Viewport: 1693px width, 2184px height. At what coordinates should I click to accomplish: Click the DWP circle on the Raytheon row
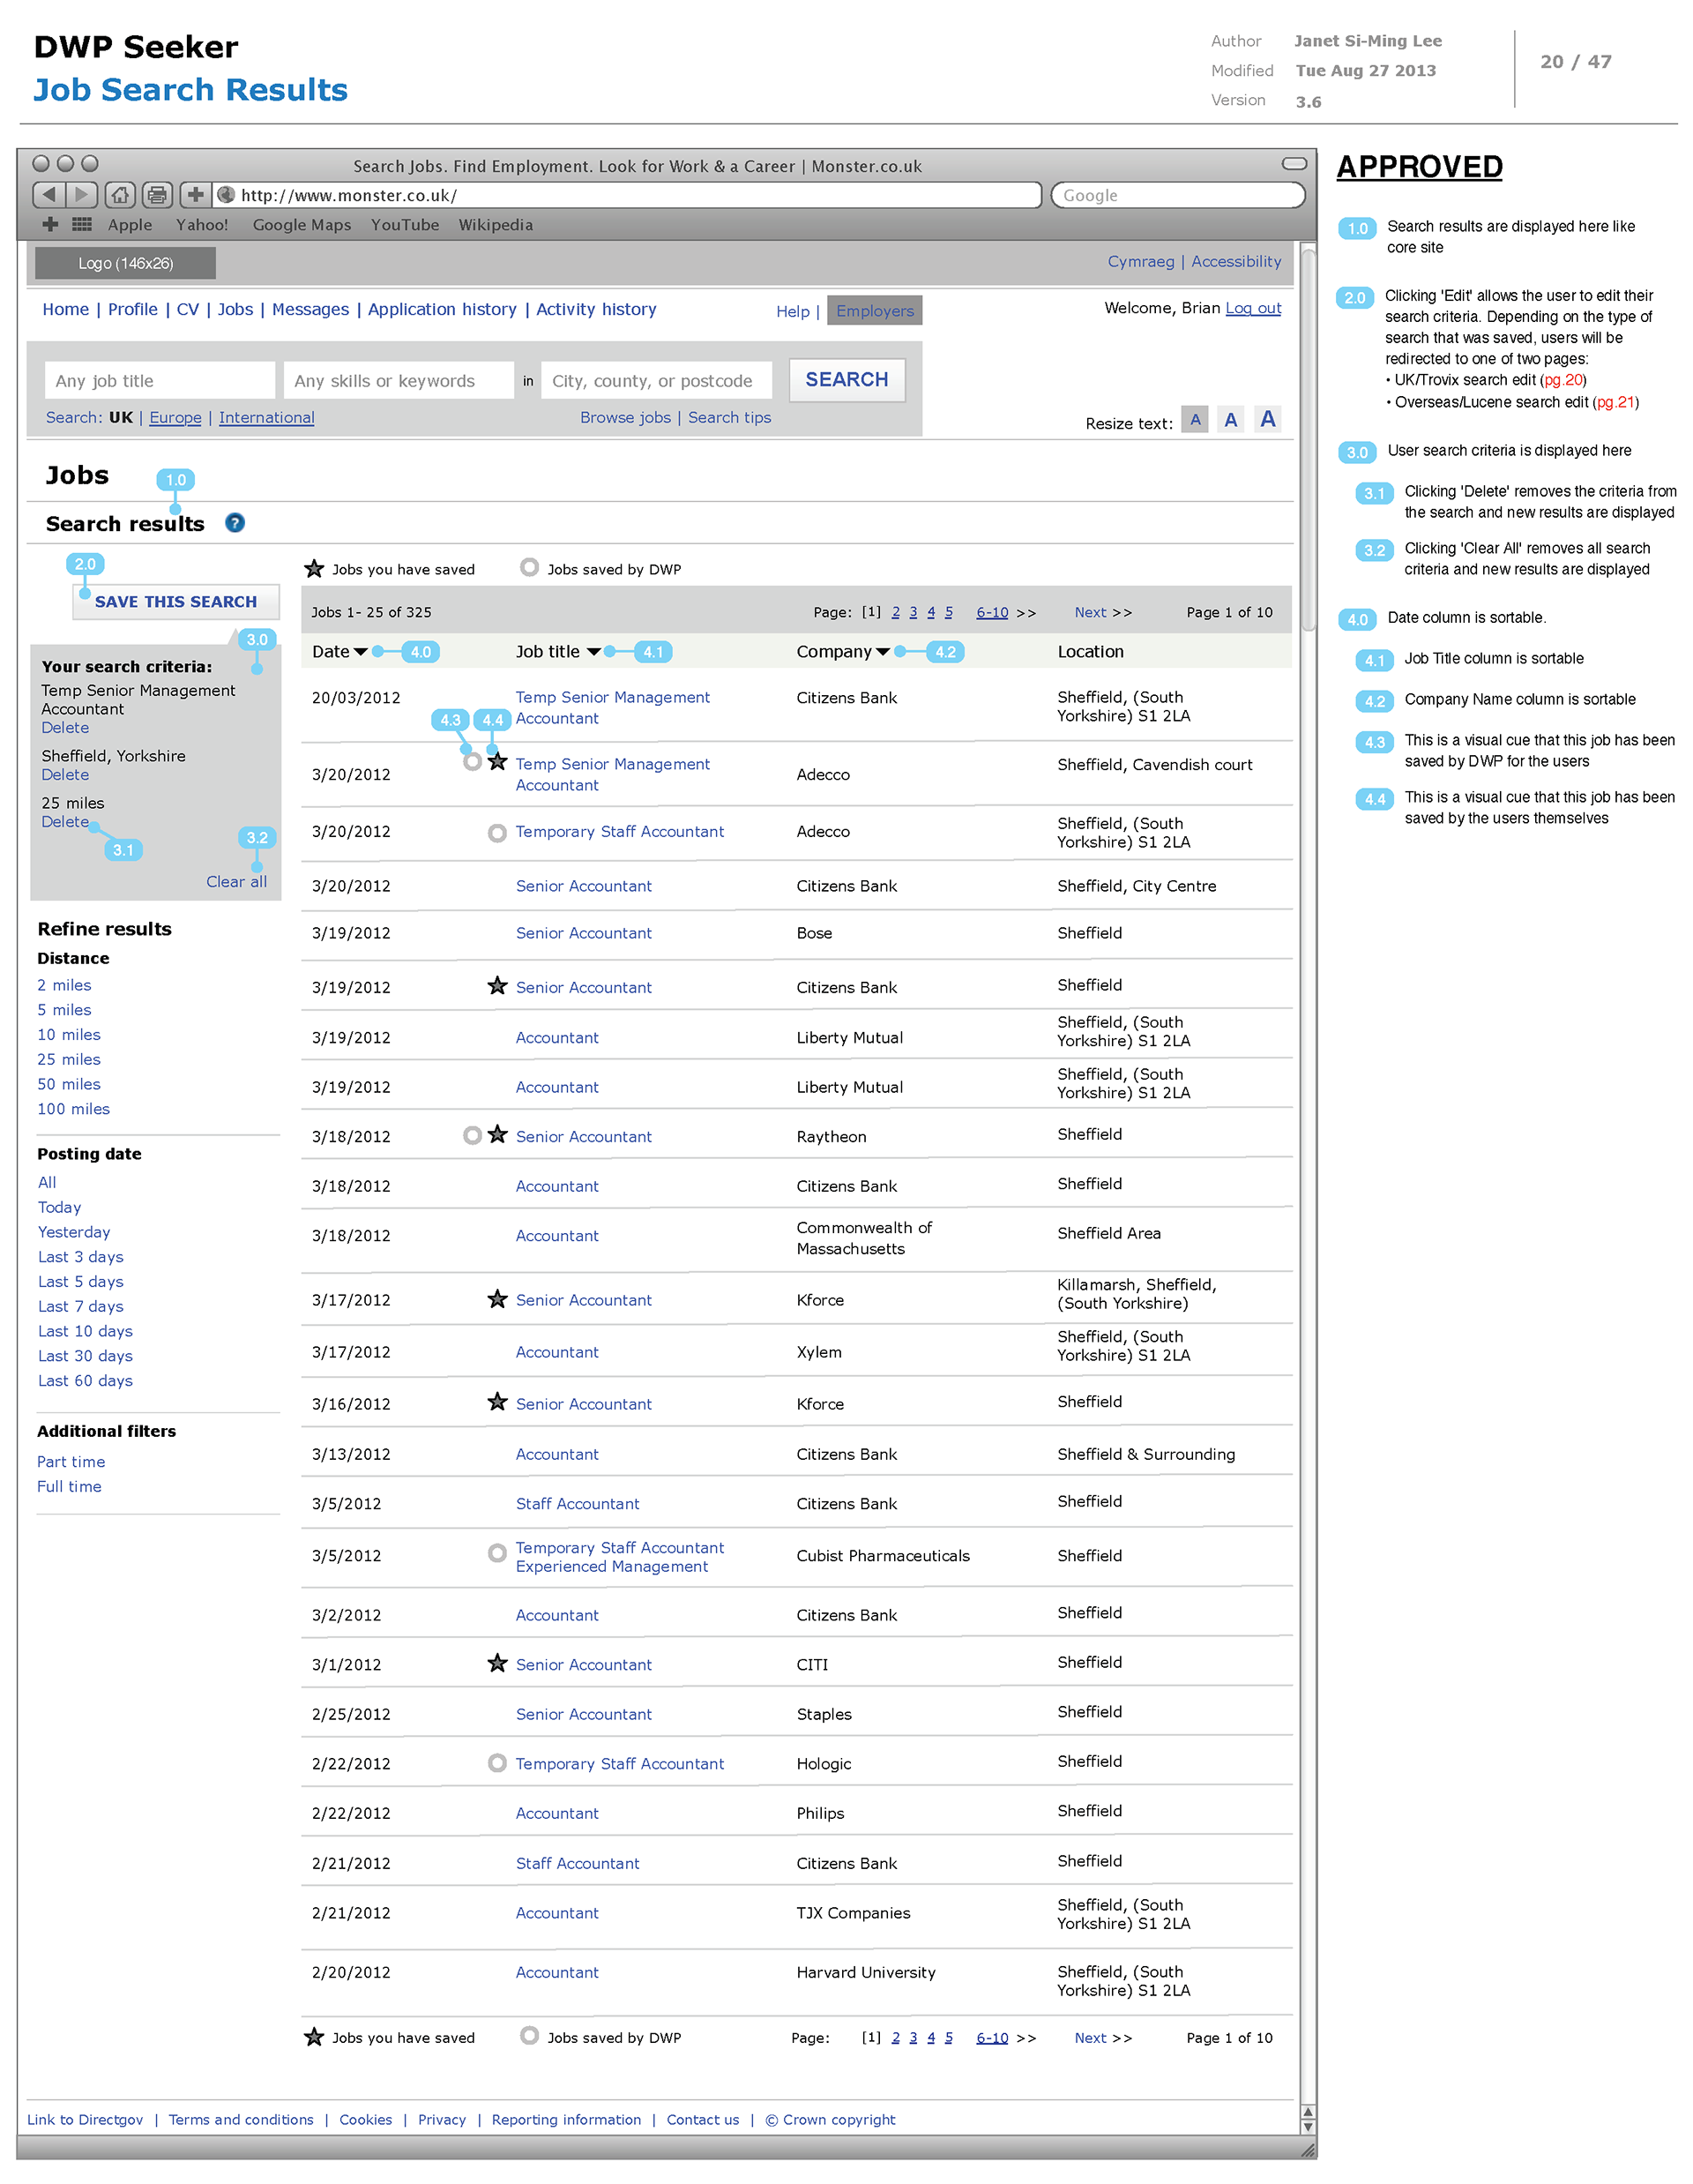click(x=473, y=1135)
